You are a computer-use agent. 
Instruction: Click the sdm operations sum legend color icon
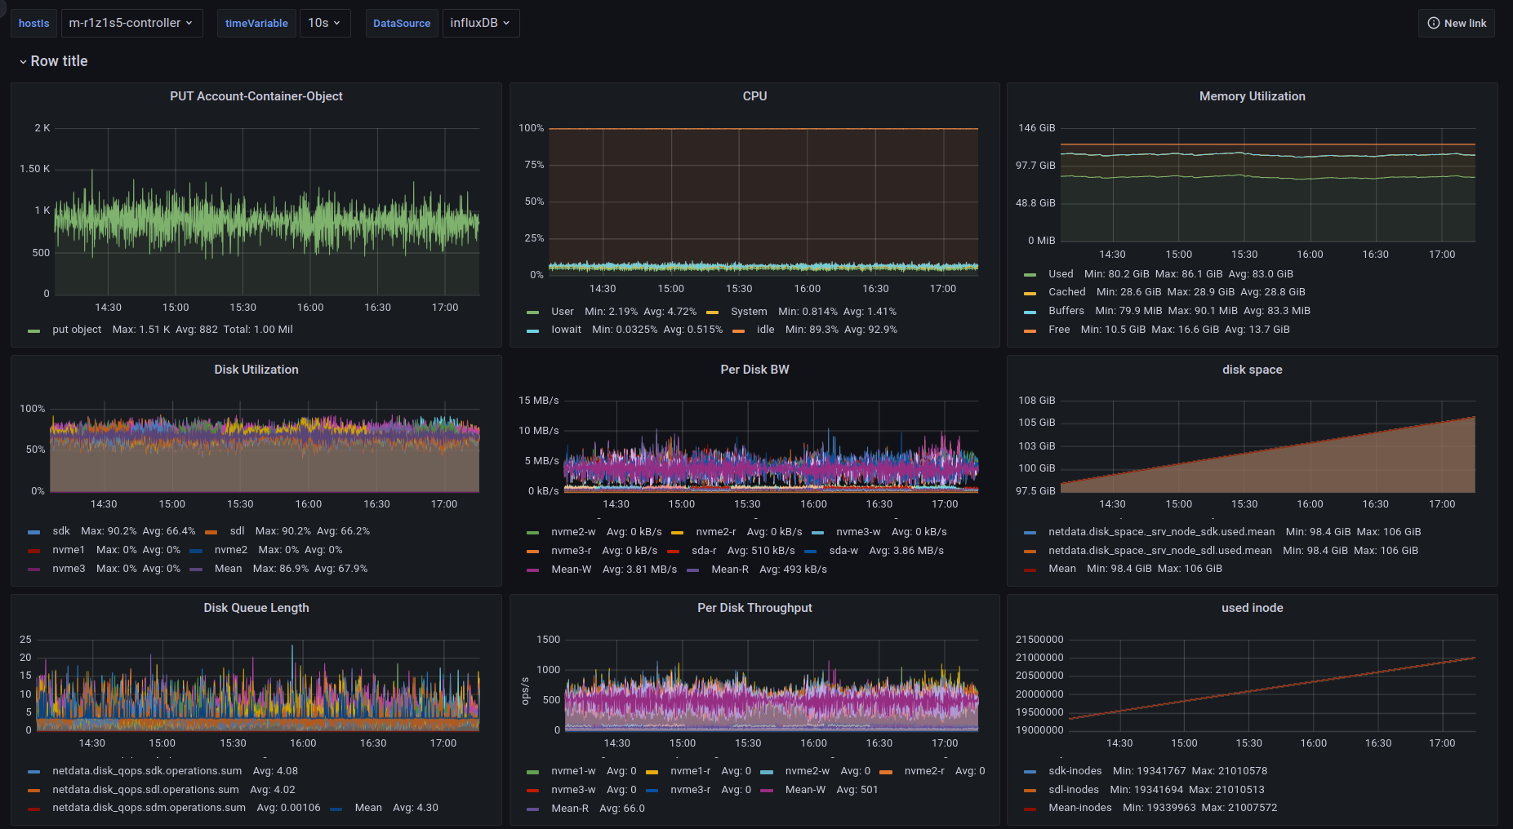(33, 809)
